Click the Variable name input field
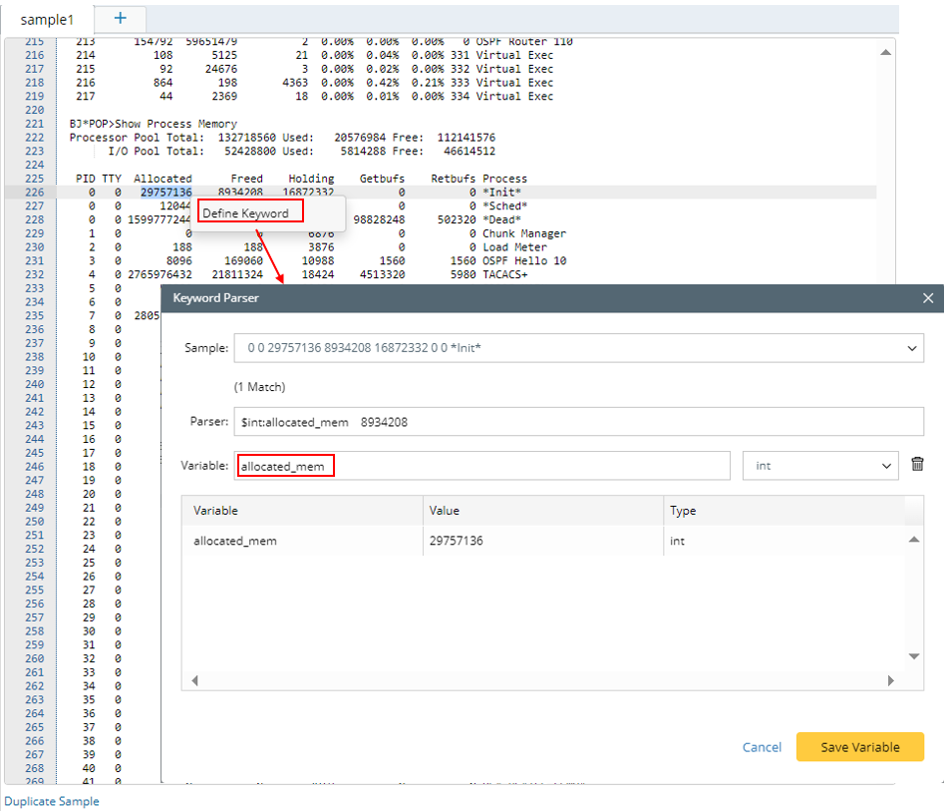Viewport: 948px width, 811px height. (482, 466)
